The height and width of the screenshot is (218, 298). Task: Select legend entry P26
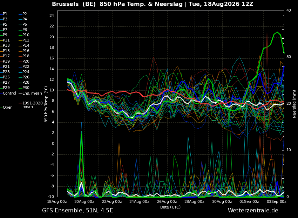pyautogui.click(x=26, y=77)
